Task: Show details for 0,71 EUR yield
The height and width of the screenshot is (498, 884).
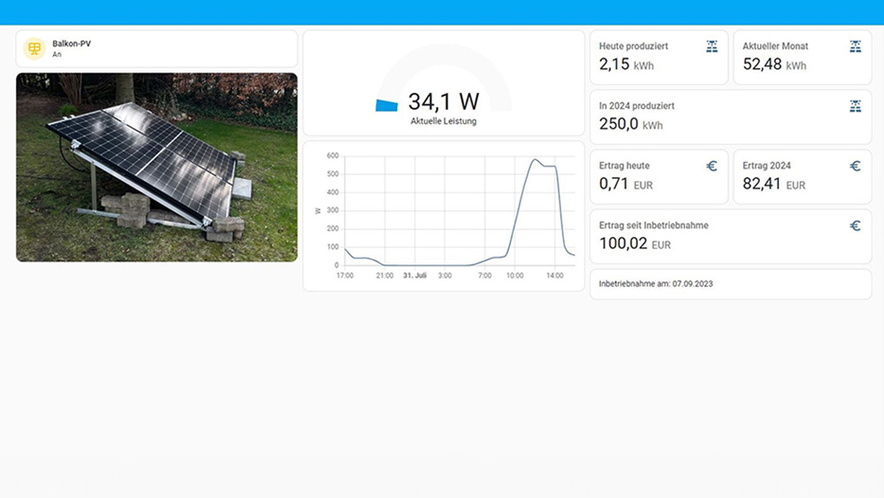Action: coord(625,185)
